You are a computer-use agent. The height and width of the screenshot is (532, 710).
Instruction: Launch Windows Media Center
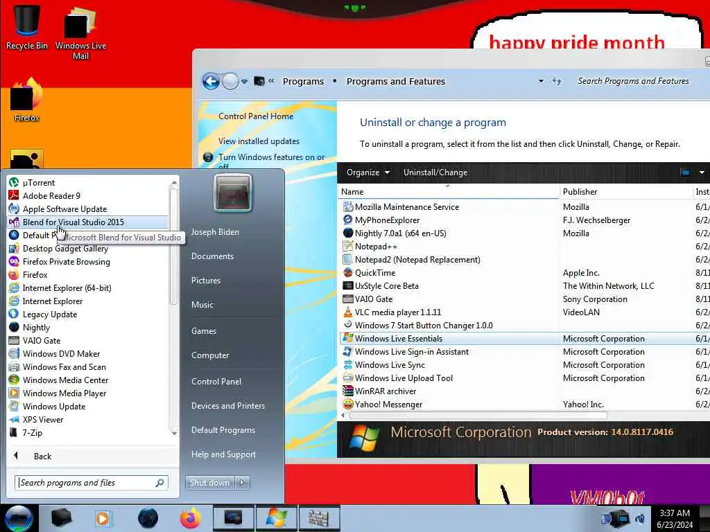(x=88, y=380)
